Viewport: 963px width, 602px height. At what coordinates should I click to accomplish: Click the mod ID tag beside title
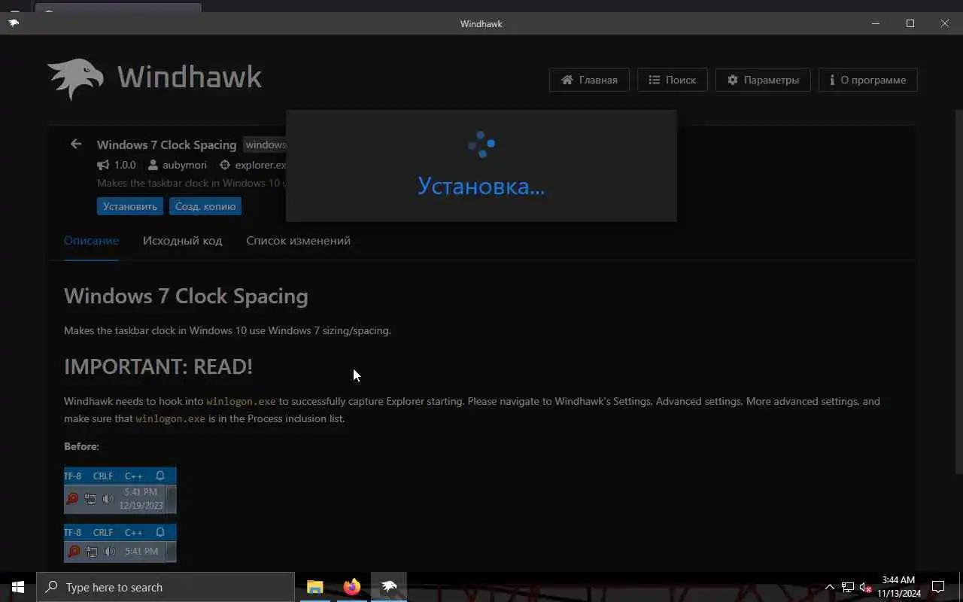click(266, 144)
